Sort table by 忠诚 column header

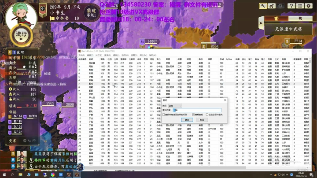[222, 59]
